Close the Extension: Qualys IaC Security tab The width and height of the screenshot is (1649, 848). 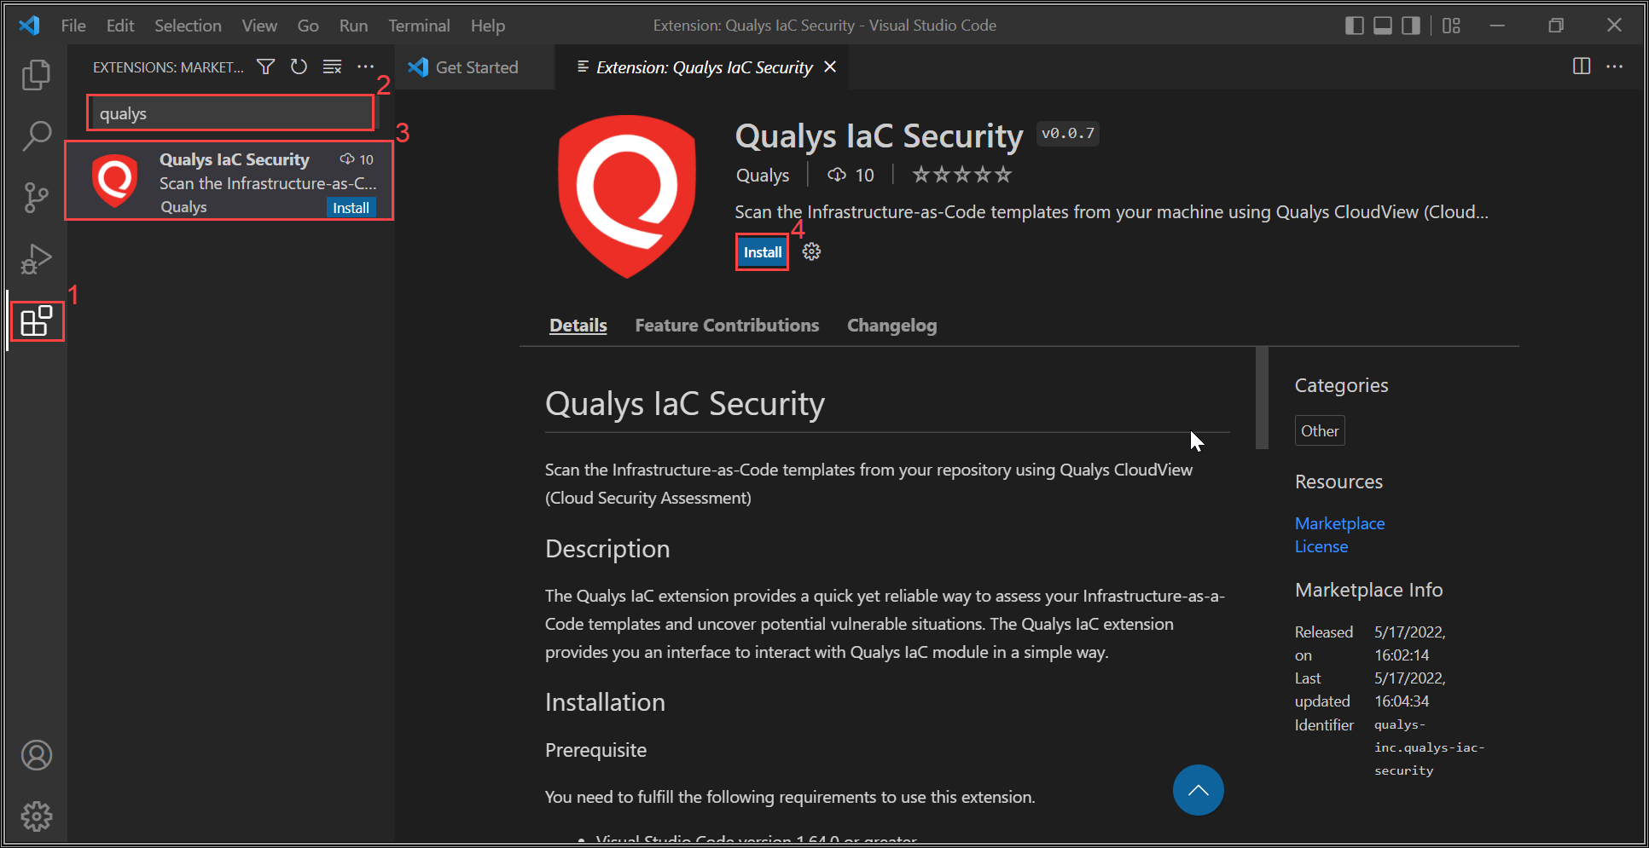point(830,66)
